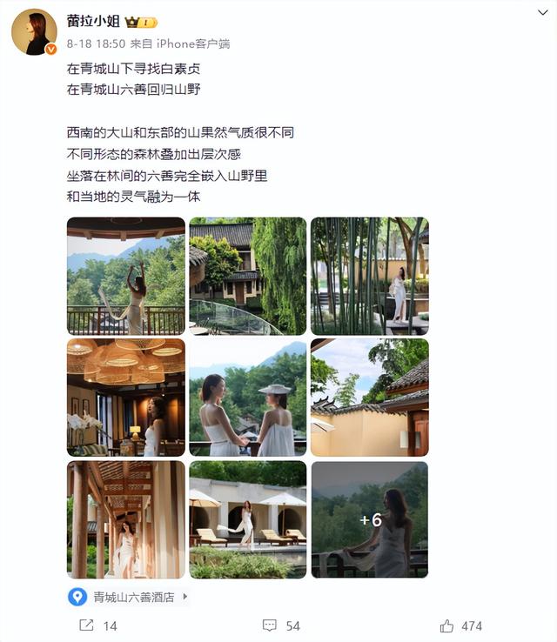
Task: Expand the location arrow next to hotel name
Action: [x=185, y=596]
